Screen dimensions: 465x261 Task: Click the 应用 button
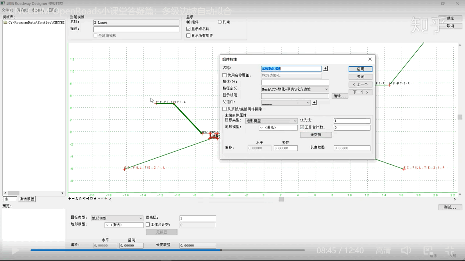[x=360, y=69]
